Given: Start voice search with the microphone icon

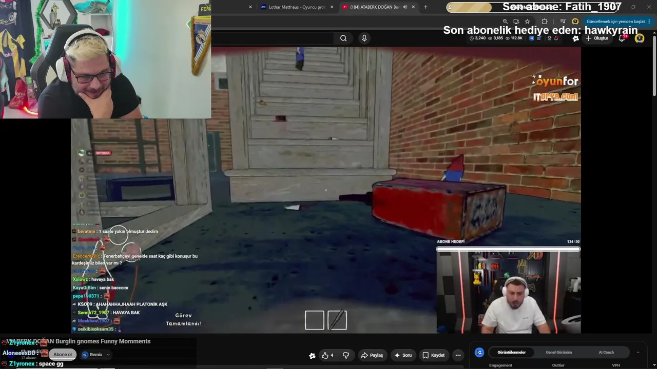Looking at the screenshot, I should pyautogui.click(x=364, y=38).
